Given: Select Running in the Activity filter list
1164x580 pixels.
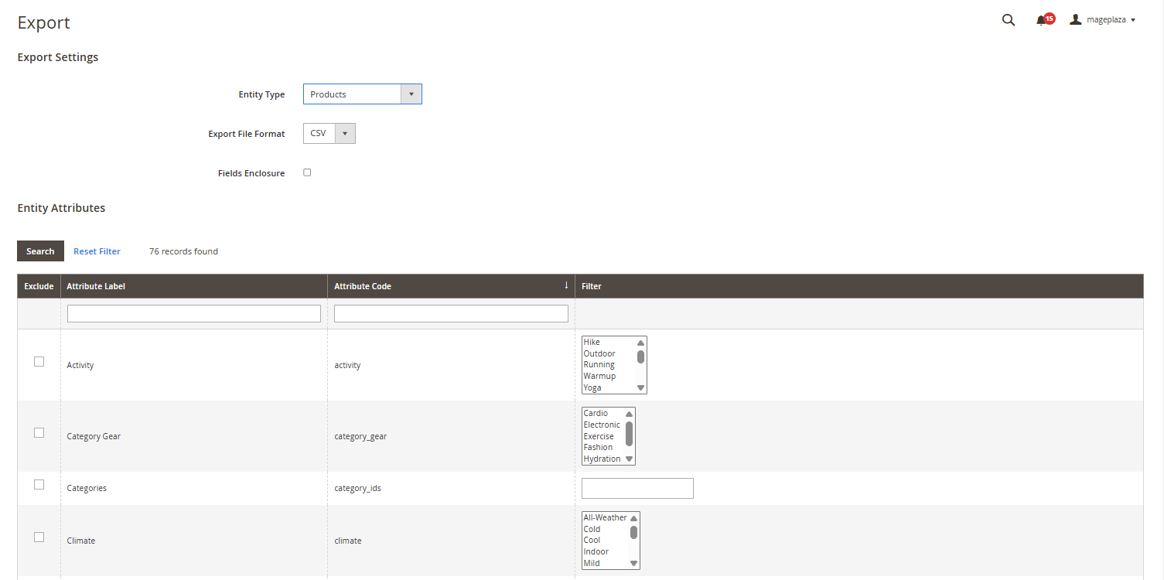Looking at the screenshot, I should pyautogui.click(x=599, y=364).
